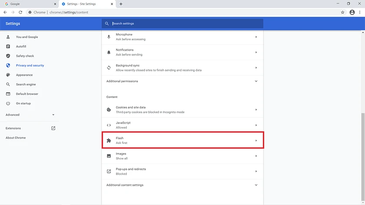Select Privacy and security section
The width and height of the screenshot is (365, 205).
(x=30, y=65)
